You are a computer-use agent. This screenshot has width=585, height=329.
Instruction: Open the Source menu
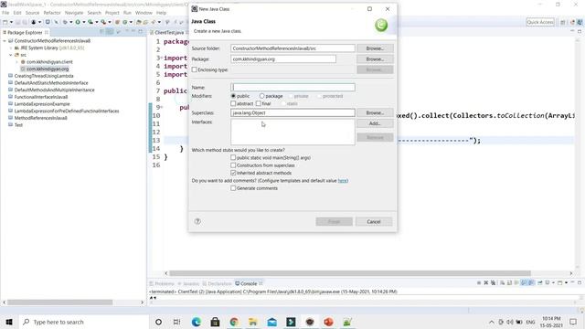[x=32, y=13]
